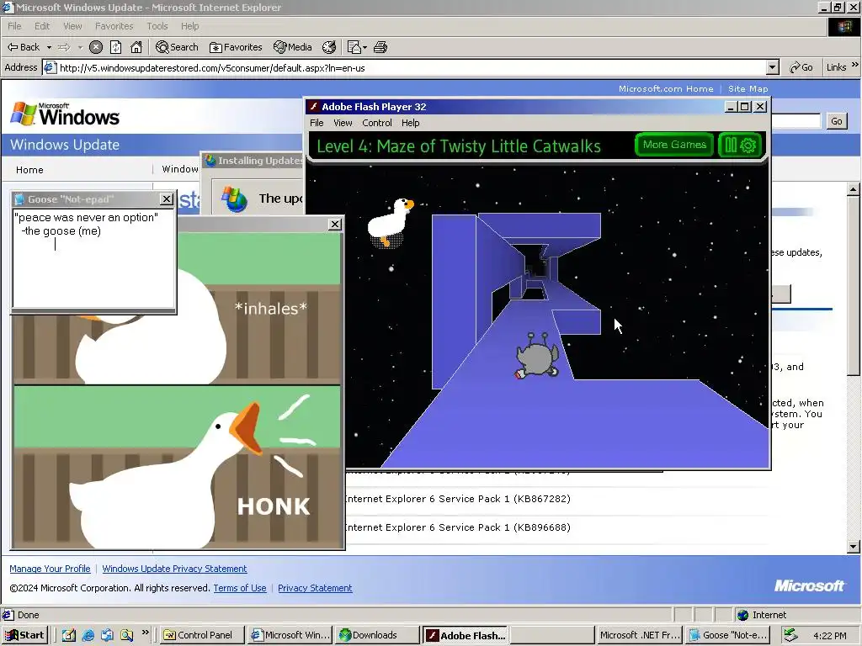Refresh the page using the Refresh icon
Screen dimensions: 862x646
click(x=115, y=47)
